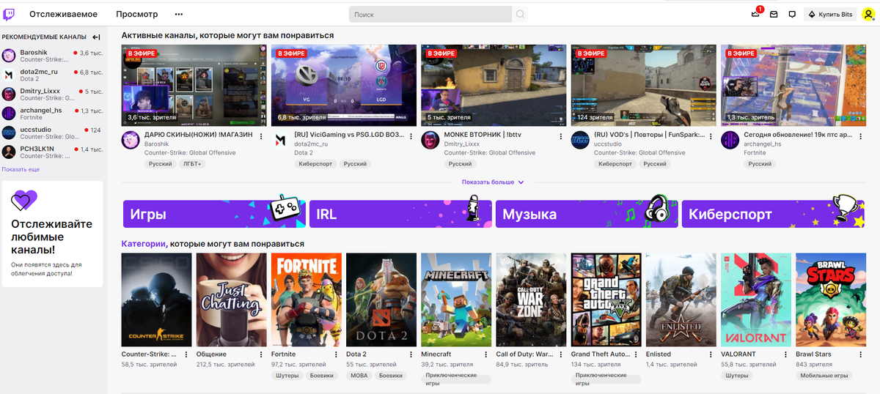Open Brawl Stars category cover

pyautogui.click(x=831, y=300)
